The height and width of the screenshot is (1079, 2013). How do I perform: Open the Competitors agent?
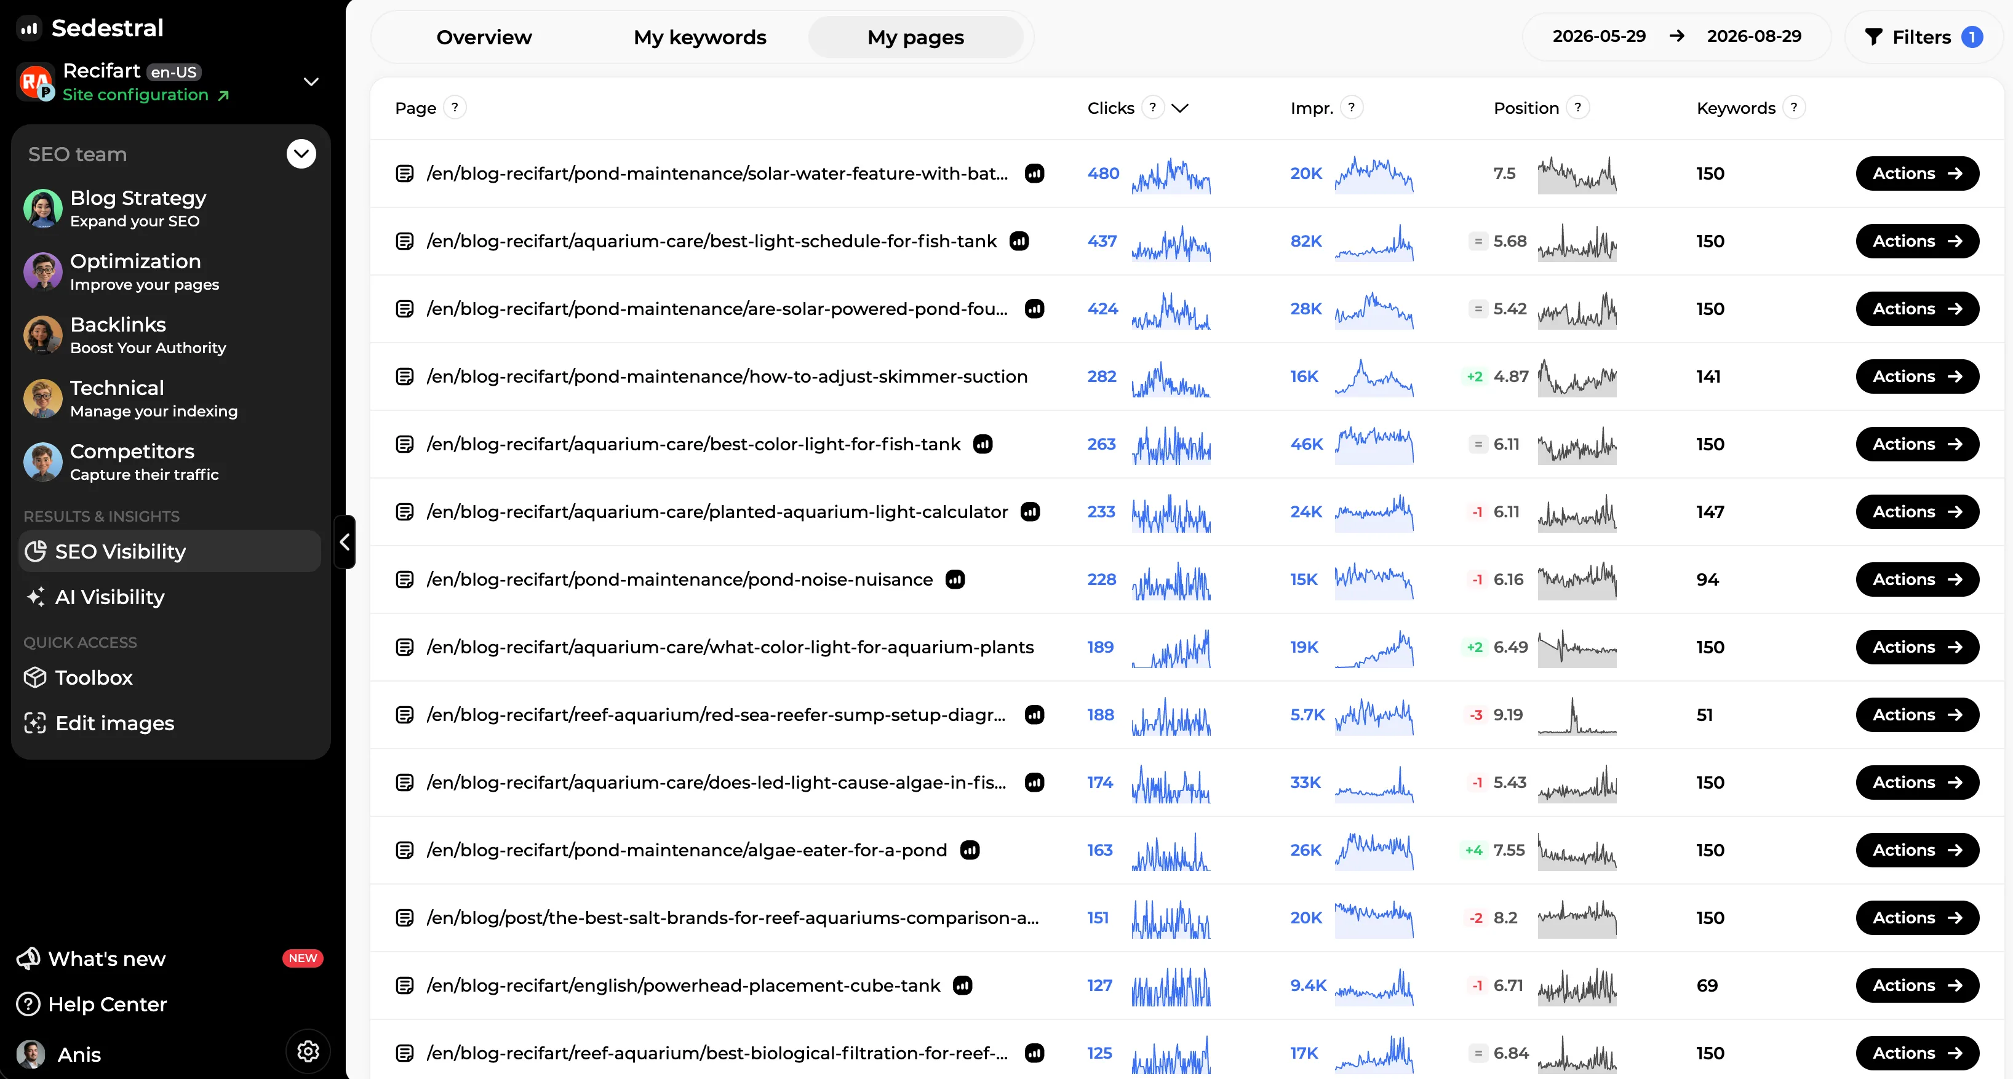pyautogui.click(x=170, y=462)
